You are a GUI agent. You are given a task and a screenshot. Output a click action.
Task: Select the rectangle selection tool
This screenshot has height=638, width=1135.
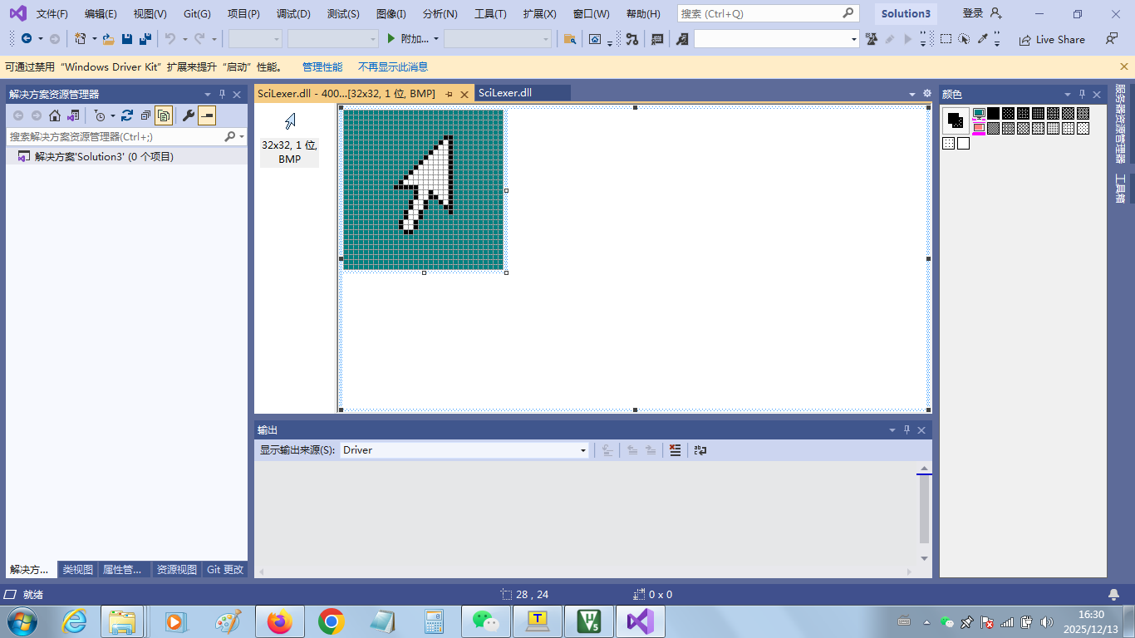(x=946, y=39)
